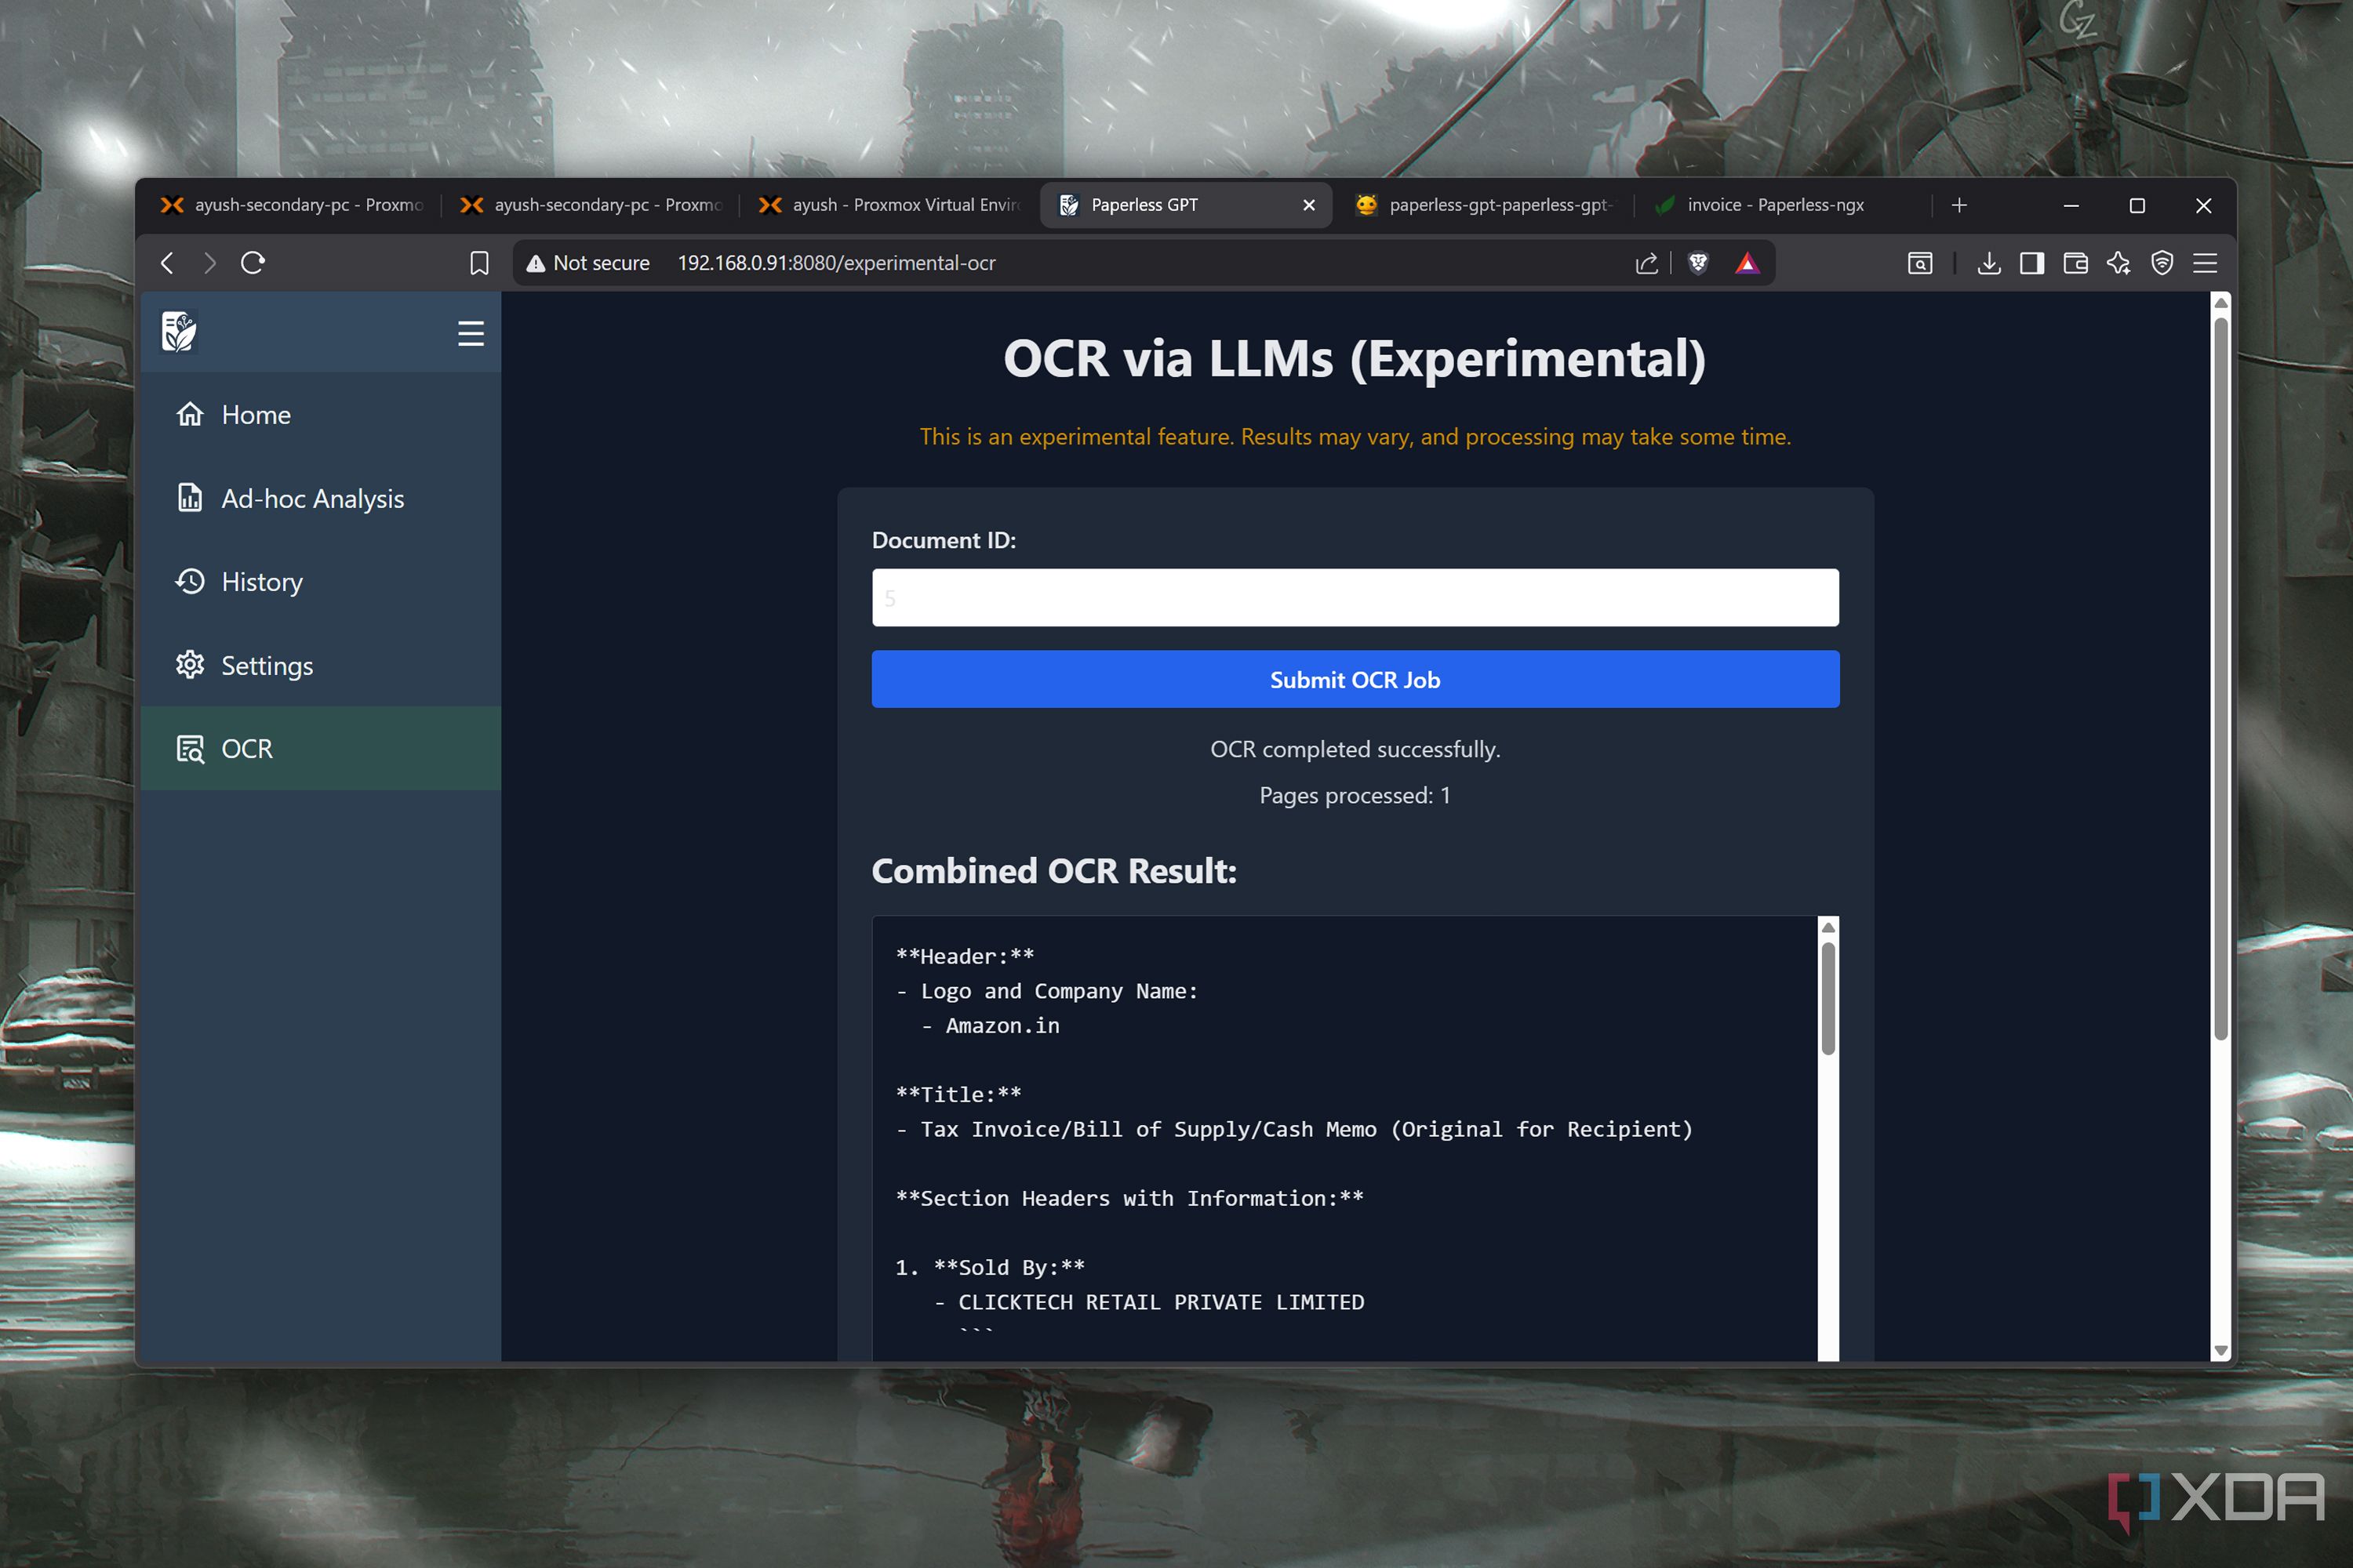Click the "Document ID:" label
This screenshot has width=2353, height=1568.
pyautogui.click(x=944, y=540)
